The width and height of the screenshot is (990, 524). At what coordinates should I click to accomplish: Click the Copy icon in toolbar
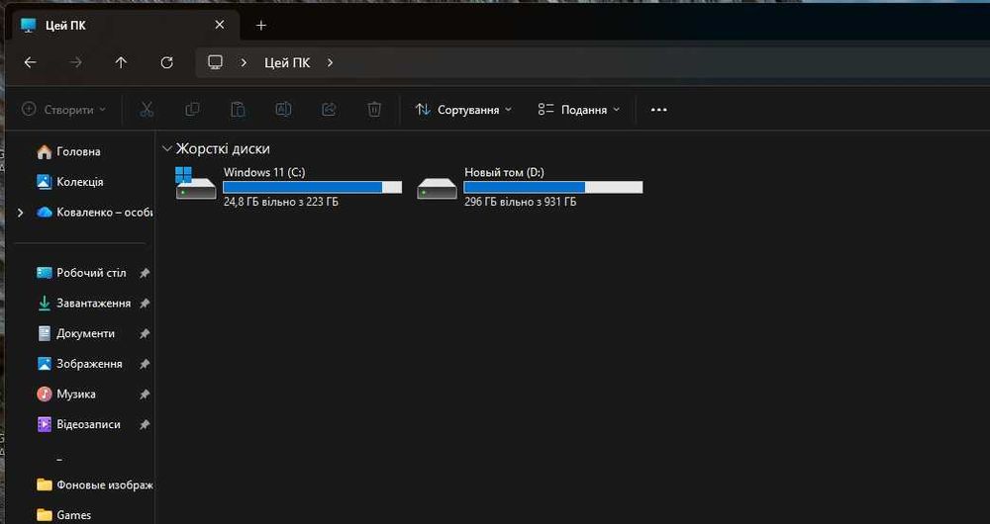pyautogui.click(x=193, y=110)
